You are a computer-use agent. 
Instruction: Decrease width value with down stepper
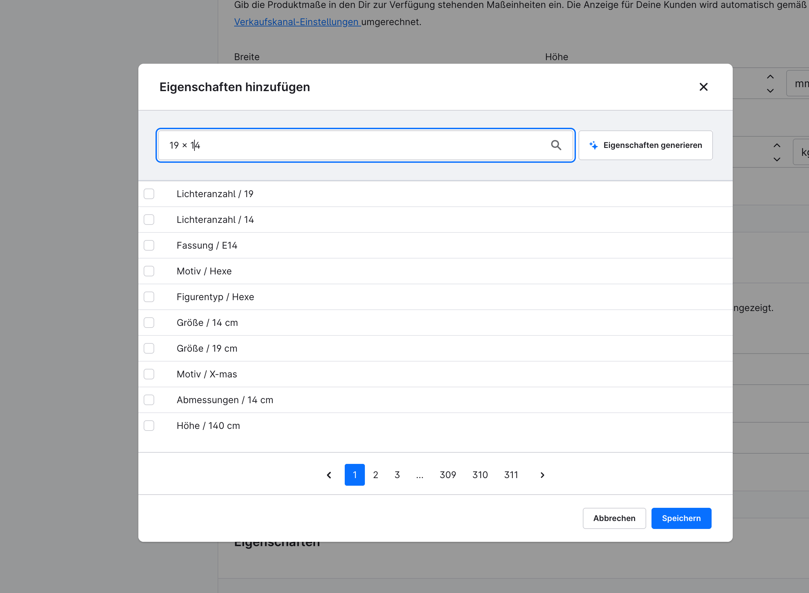tap(770, 90)
